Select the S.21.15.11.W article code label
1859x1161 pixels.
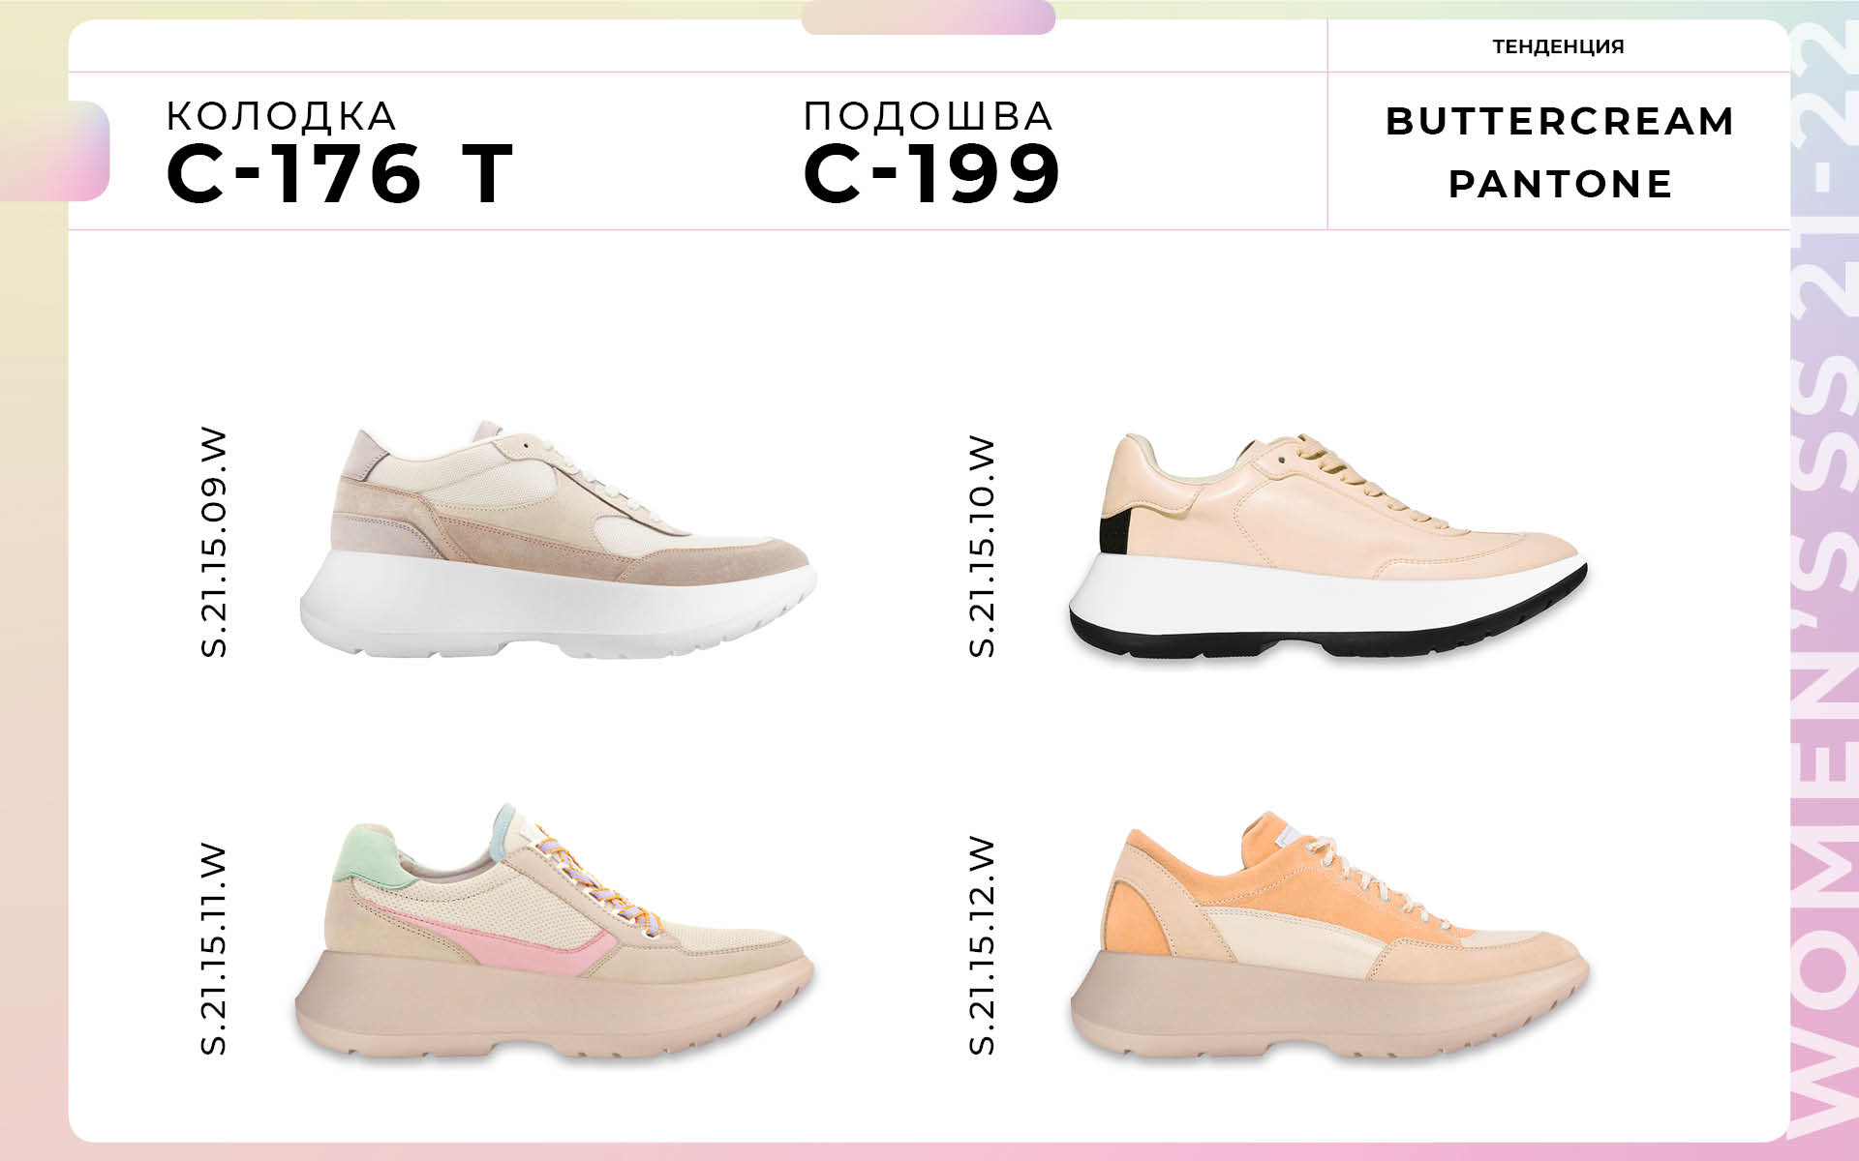point(214,949)
